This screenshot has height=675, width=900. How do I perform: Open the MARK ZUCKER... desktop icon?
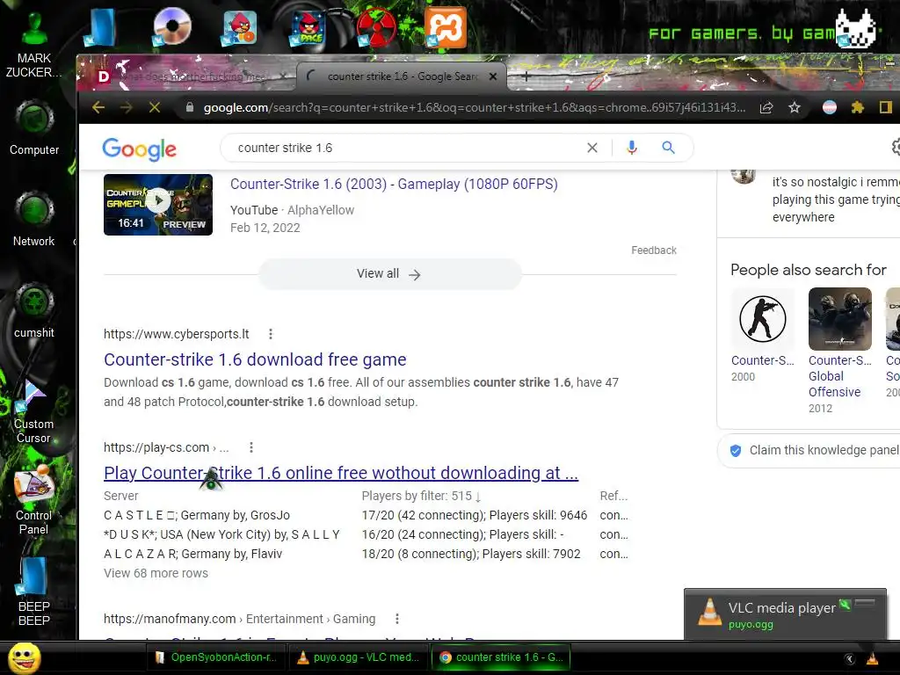(x=34, y=44)
